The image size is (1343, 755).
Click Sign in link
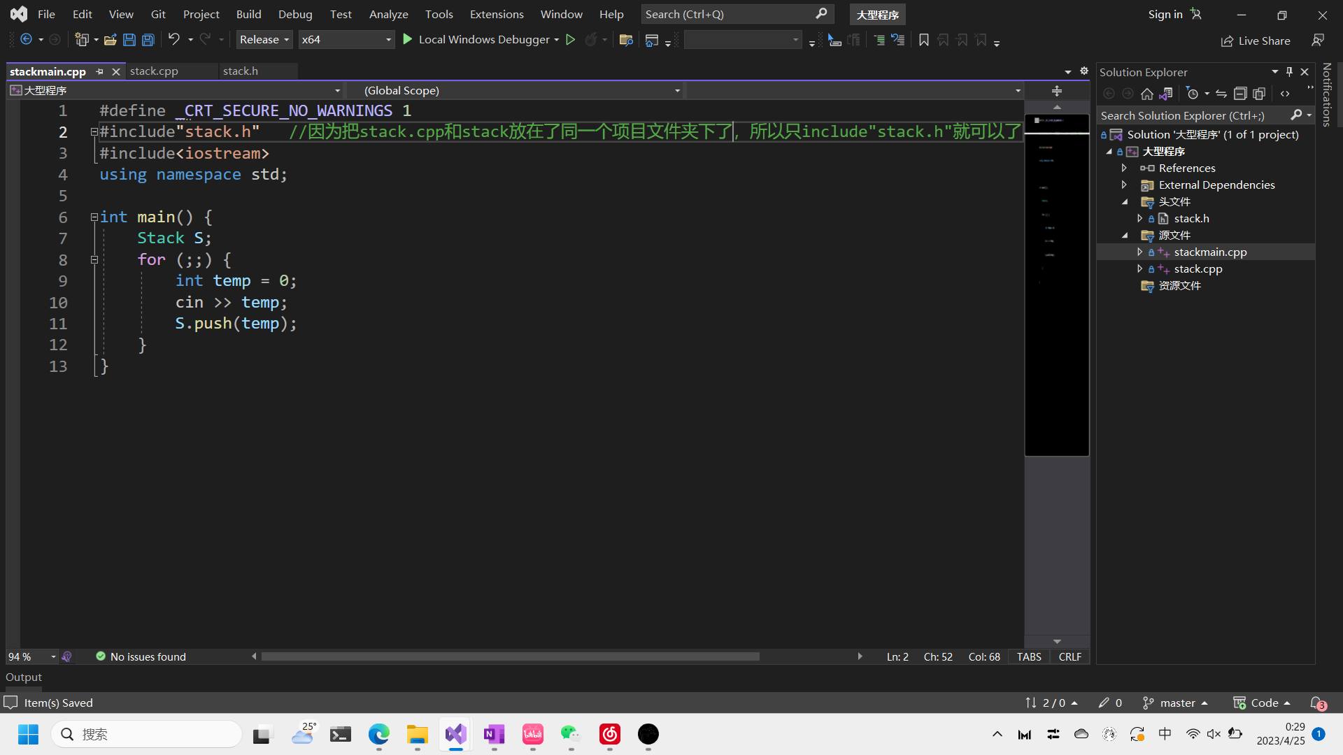click(x=1165, y=14)
